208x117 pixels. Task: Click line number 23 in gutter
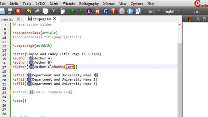(4, 93)
